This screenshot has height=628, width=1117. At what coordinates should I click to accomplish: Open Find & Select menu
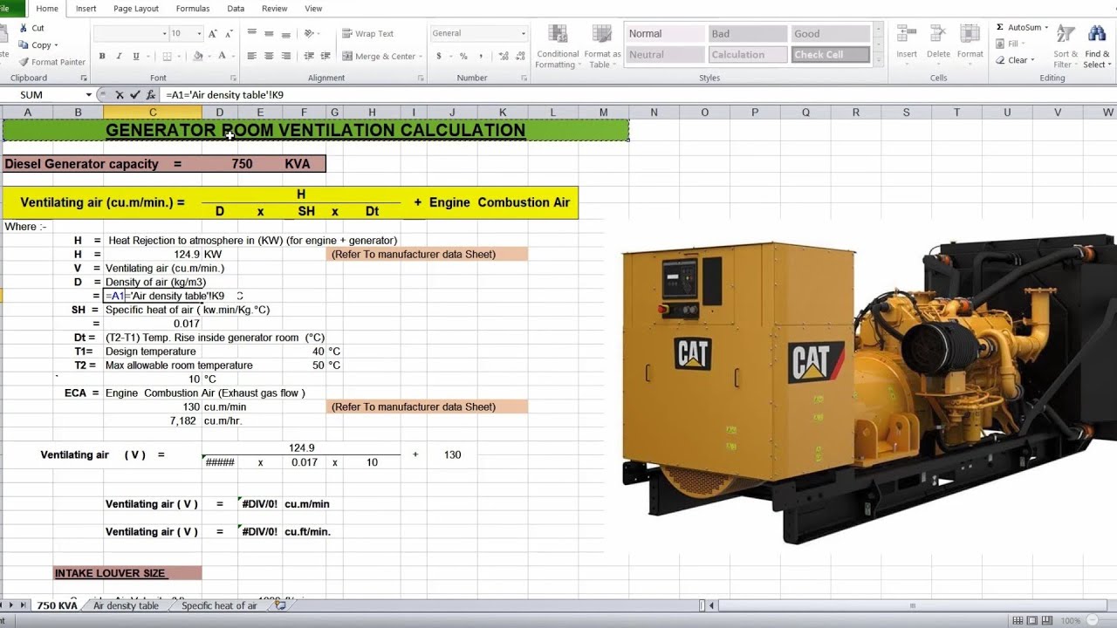(1097, 46)
